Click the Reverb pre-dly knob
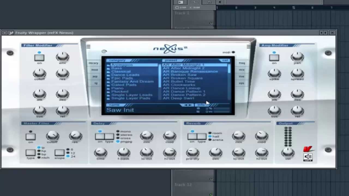The height and width of the screenshot is (196, 349). (192, 152)
